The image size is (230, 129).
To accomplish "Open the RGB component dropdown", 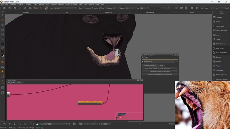I will click(x=84, y=124).
